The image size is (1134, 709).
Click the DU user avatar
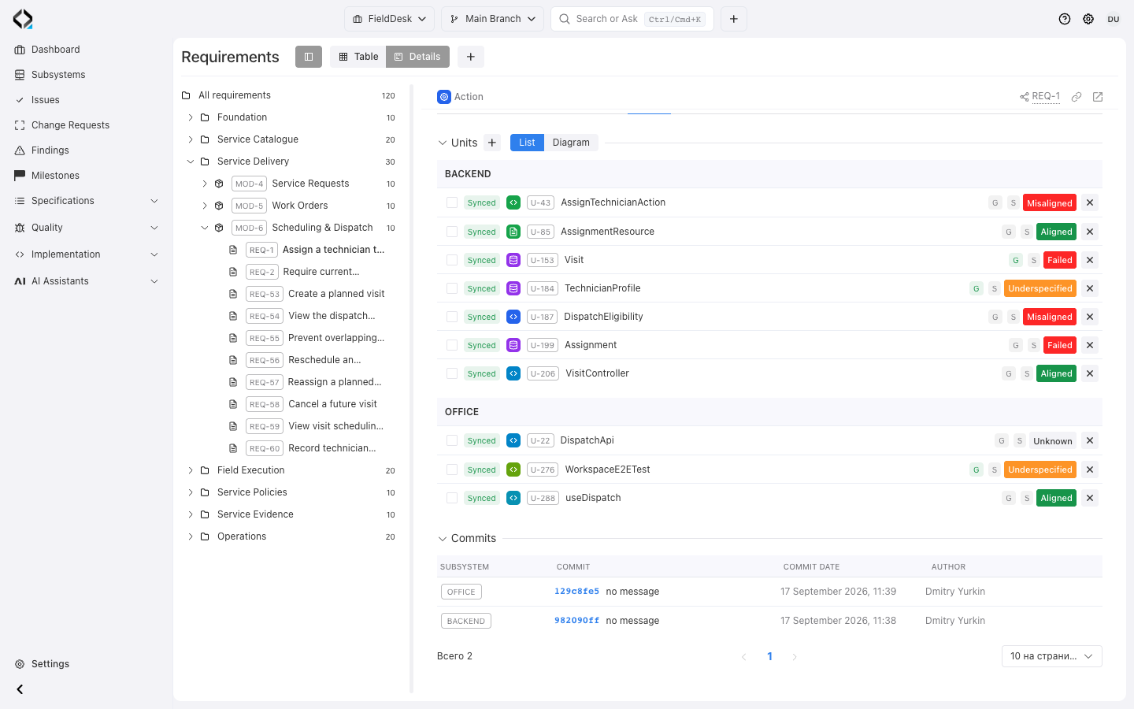tap(1114, 19)
